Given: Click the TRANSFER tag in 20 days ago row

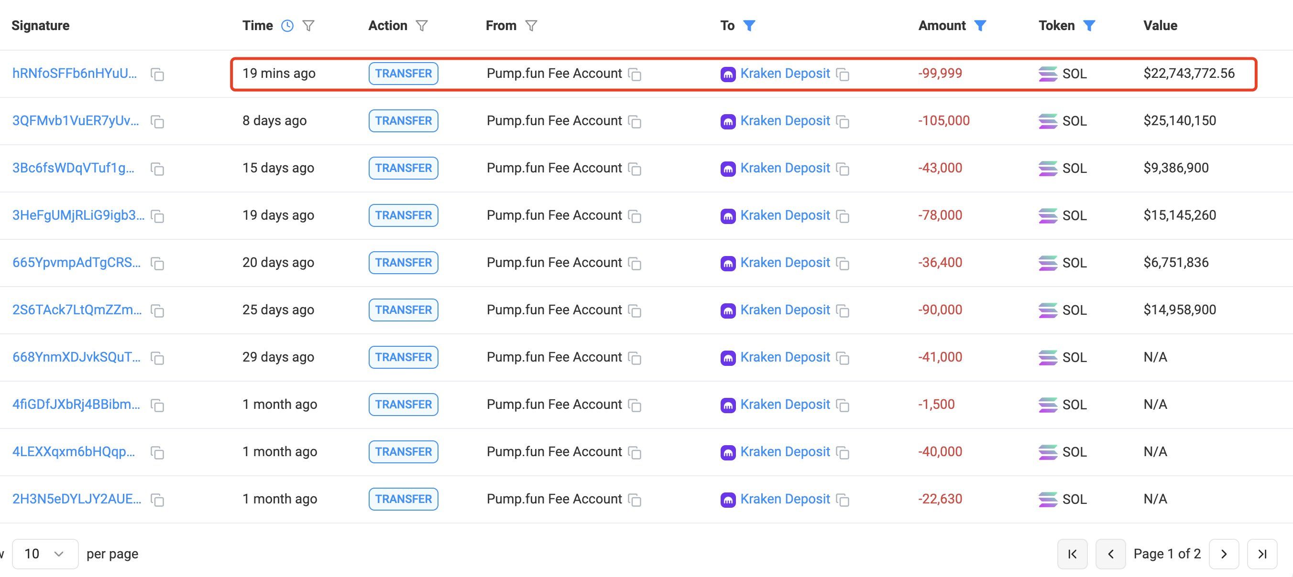Looking at the screenshot, I should [x=403, y=263].
